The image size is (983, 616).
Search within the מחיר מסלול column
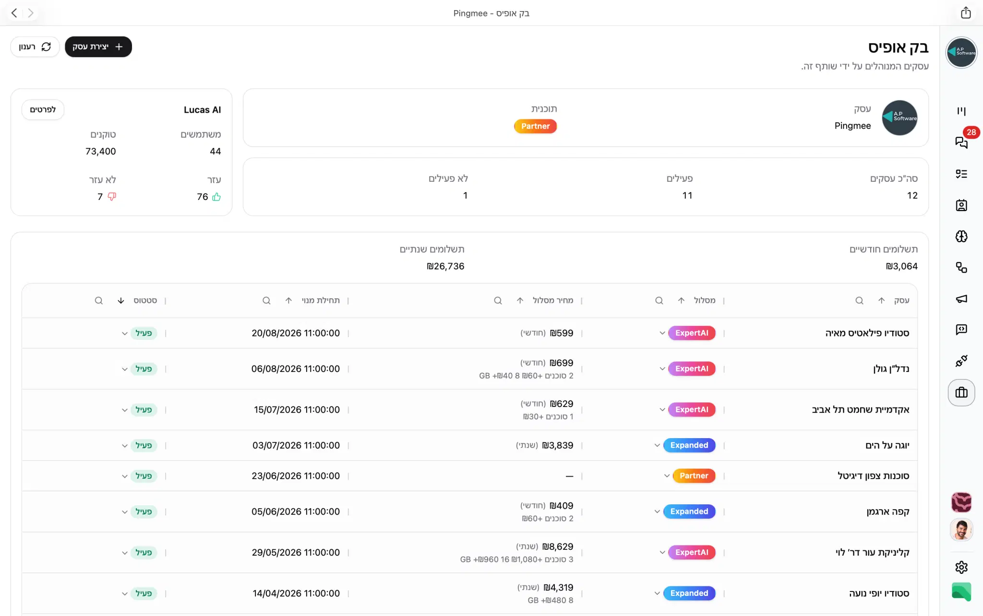point(498,301)
